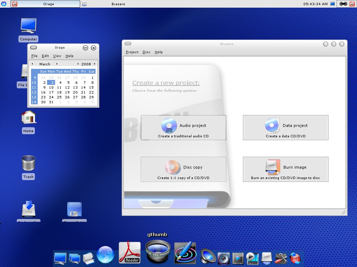
Task: Launch the blue globe web browser in the dock
Action: click(105, 255)
